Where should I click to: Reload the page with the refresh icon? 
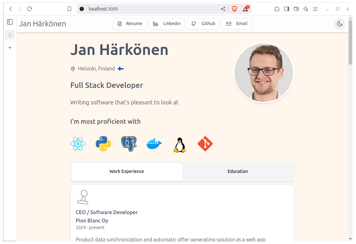[30, 9]
